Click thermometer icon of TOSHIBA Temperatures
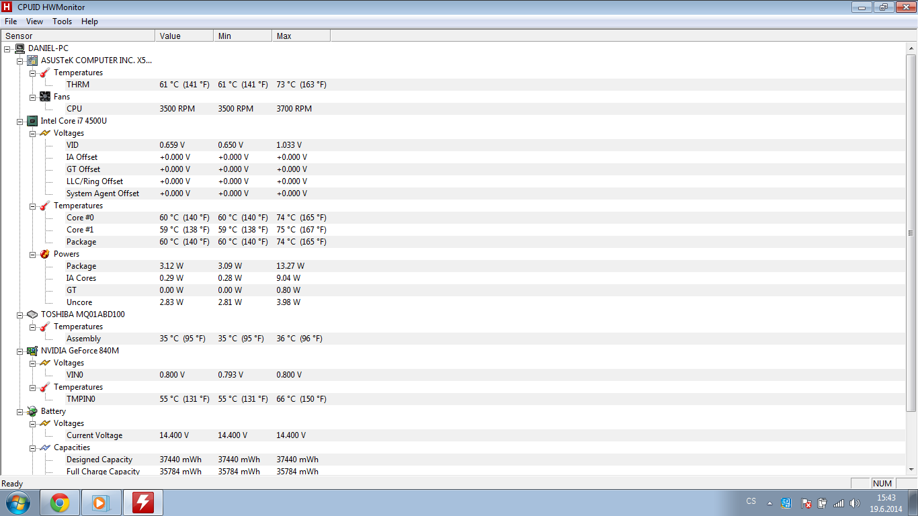 (x=45, y=327)
